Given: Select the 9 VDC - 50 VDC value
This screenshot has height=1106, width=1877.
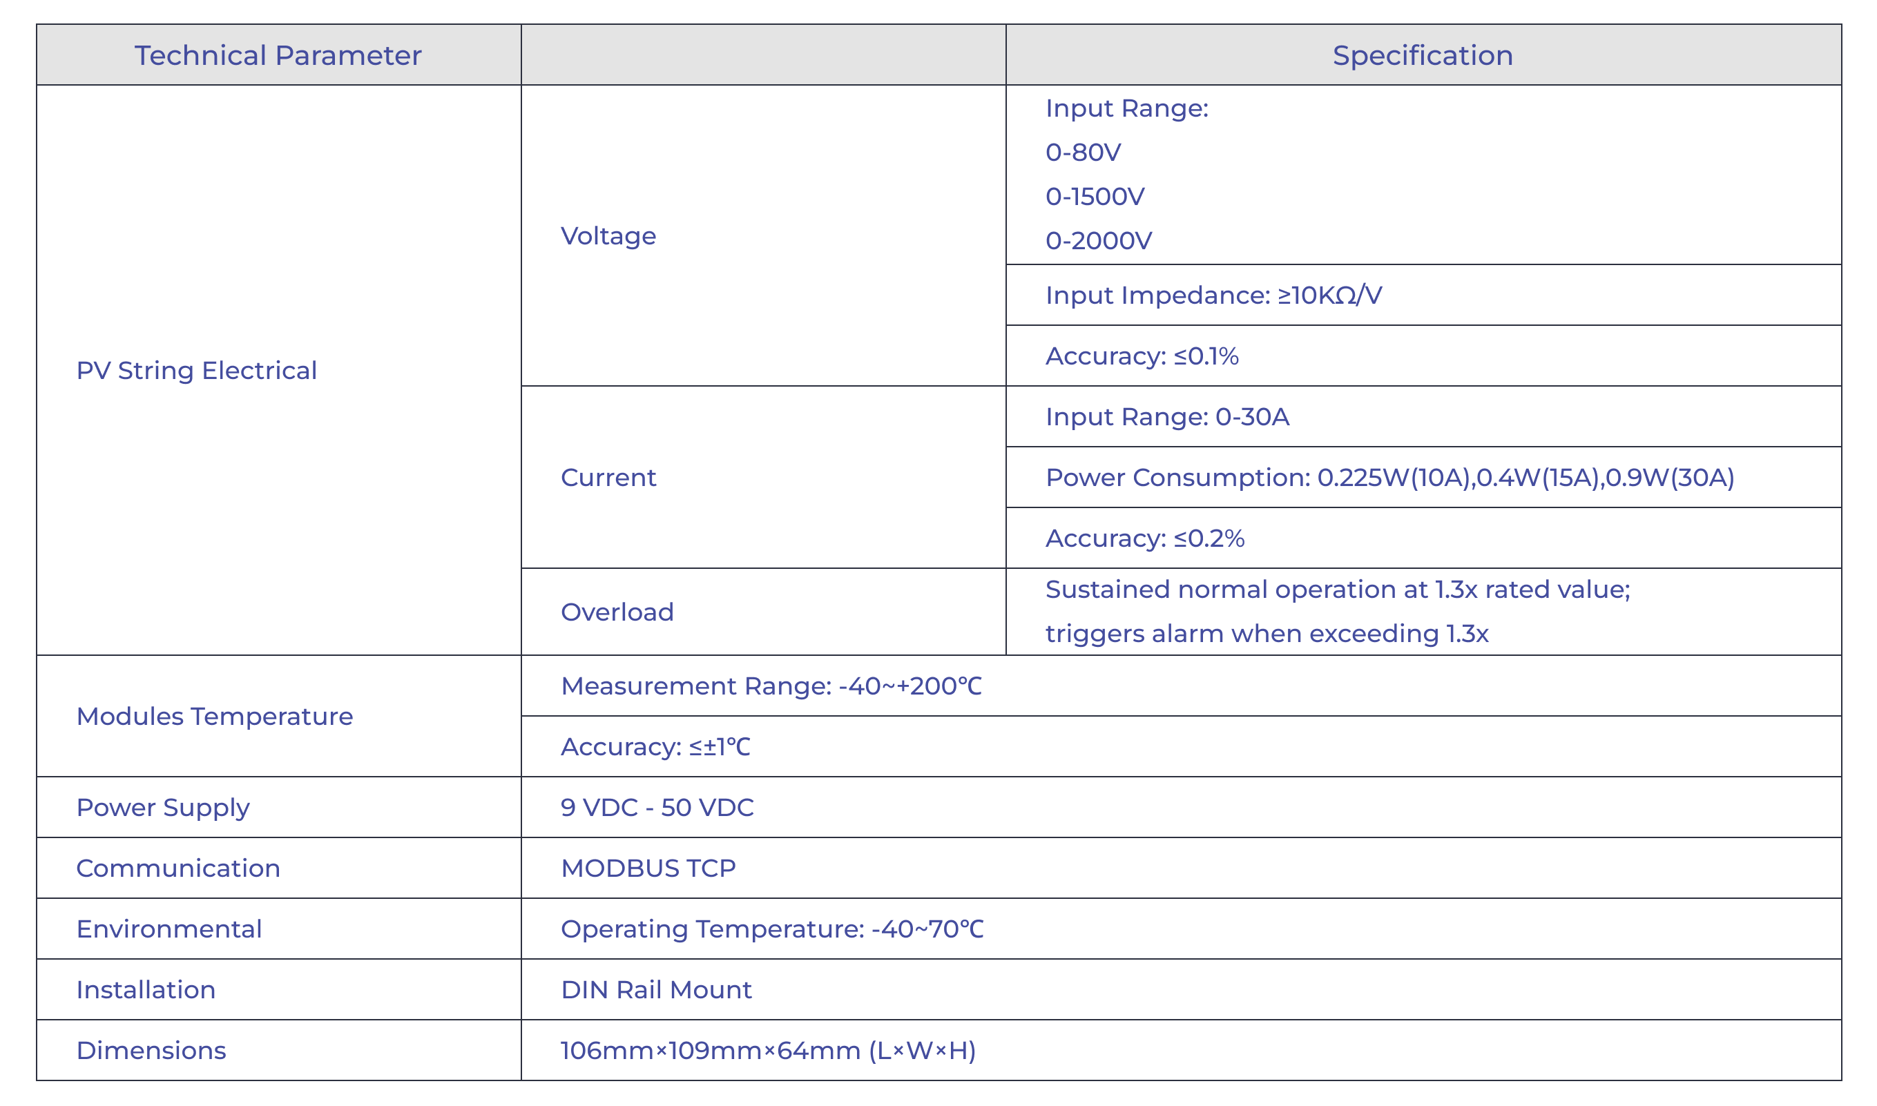Looking at the screenshot, I should [657, 807].
